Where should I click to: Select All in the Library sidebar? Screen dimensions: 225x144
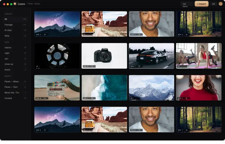point(15,19)
